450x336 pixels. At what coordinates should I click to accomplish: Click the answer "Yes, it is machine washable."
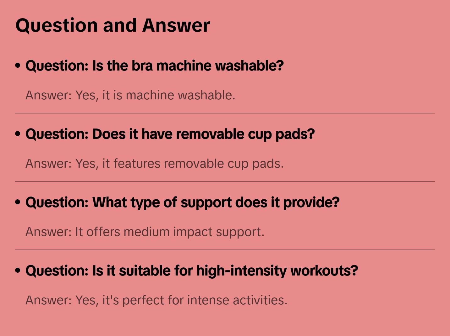[x=130, y=95]
